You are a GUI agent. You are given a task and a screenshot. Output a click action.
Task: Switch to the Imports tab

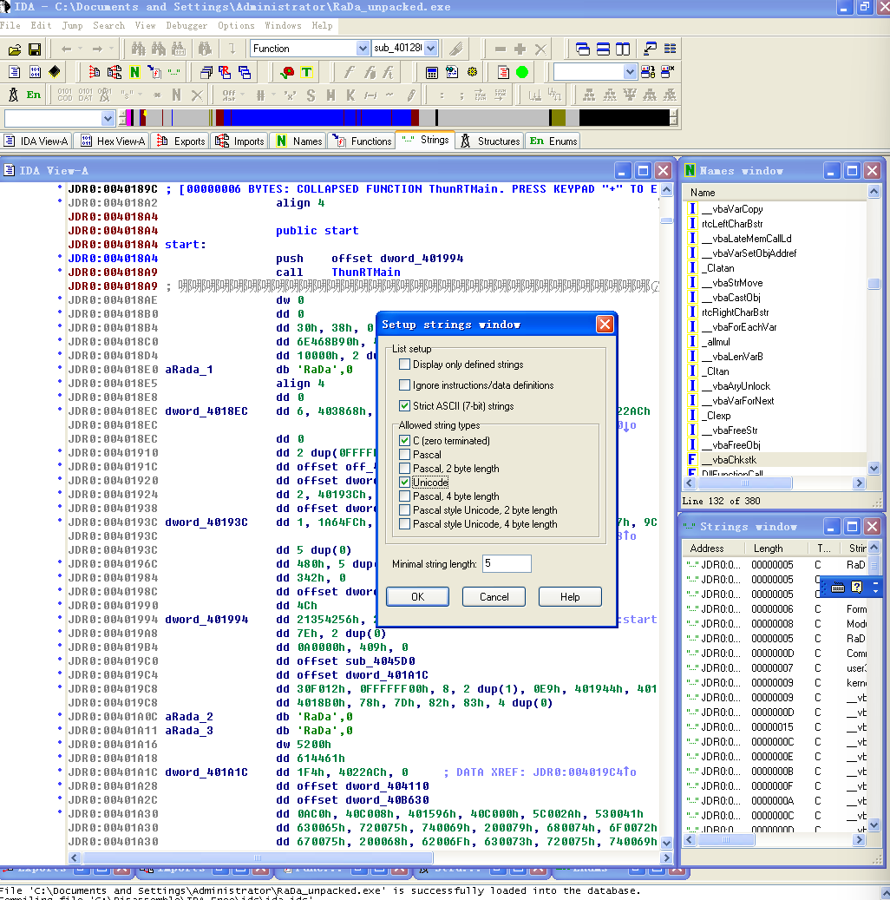[x=240, y=141]
